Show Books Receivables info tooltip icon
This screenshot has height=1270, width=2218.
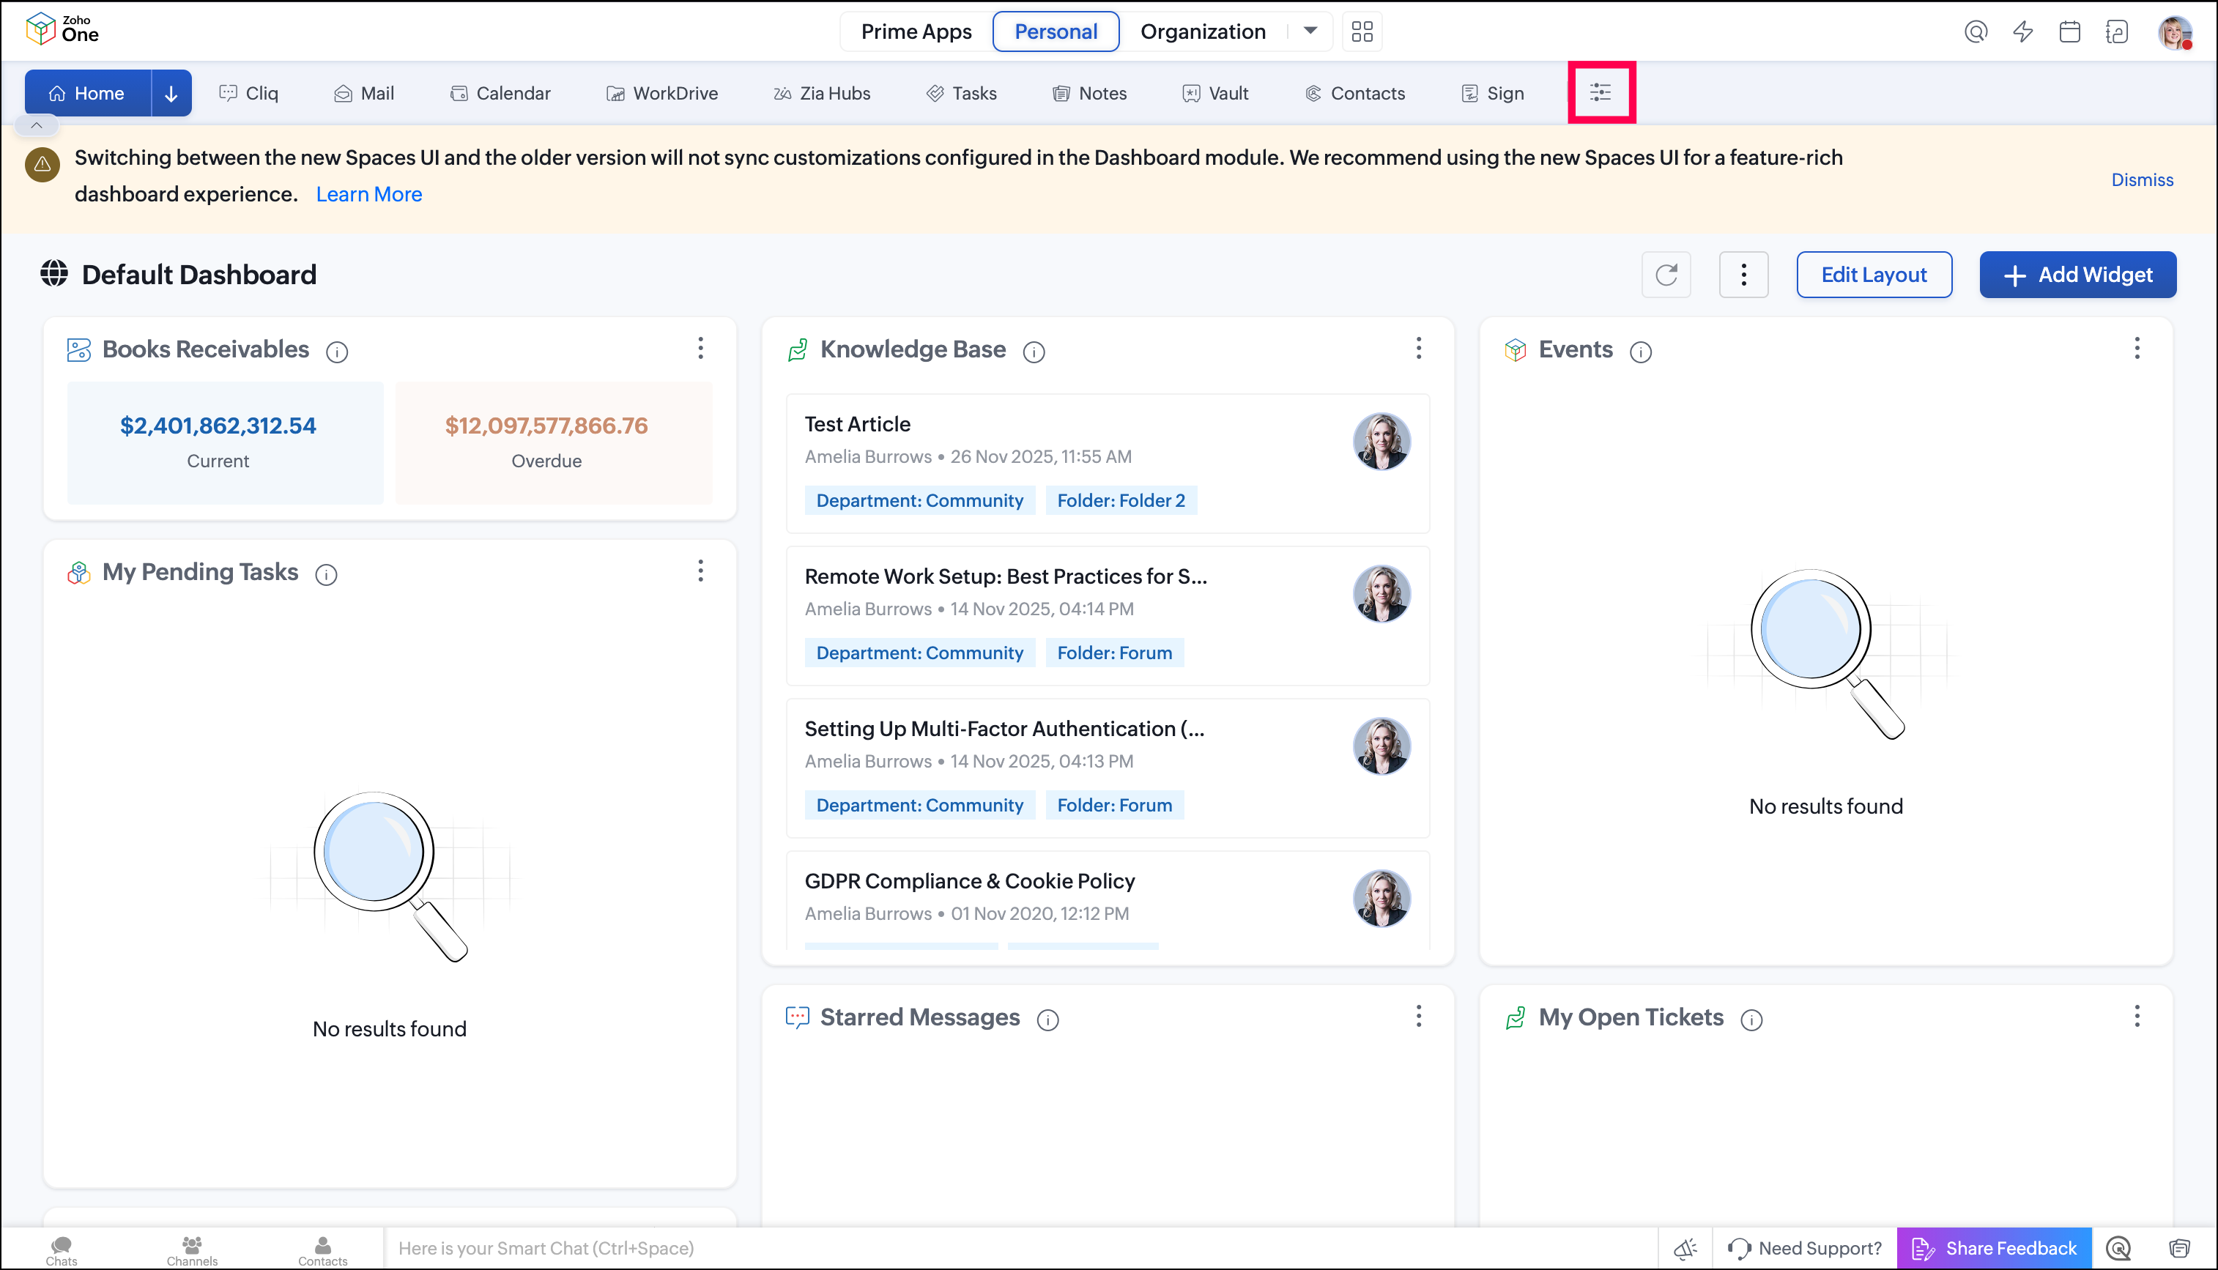[337, 352]
